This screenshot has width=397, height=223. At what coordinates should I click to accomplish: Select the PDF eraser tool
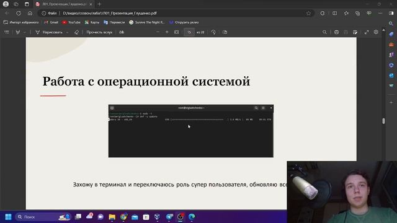coord(76,32)
